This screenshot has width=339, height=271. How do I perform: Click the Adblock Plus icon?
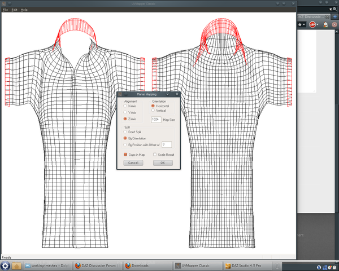[312, 25]
